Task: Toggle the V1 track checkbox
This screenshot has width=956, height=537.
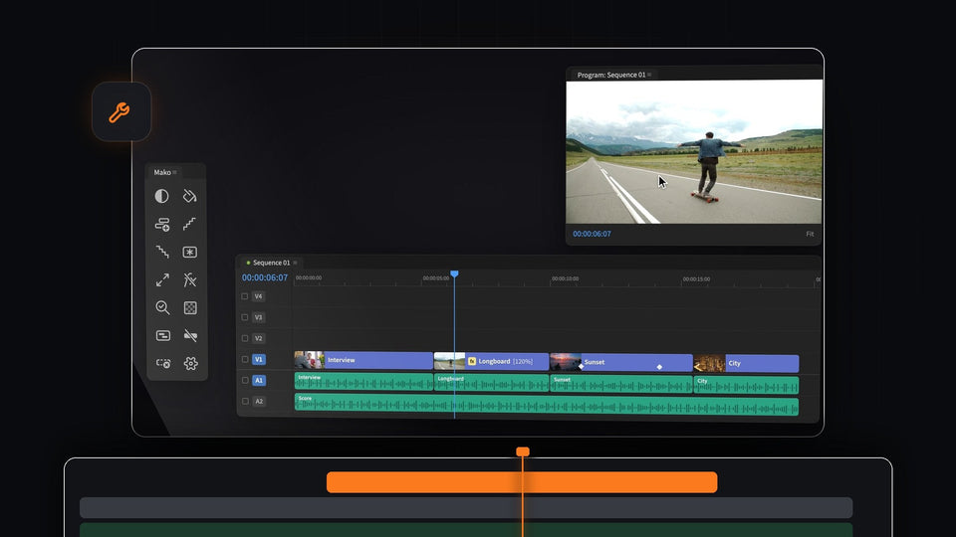Action: tap(245, 359)
